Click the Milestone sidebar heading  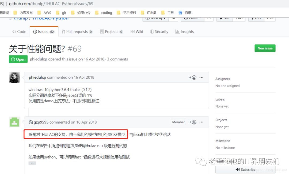coord(223,141)
